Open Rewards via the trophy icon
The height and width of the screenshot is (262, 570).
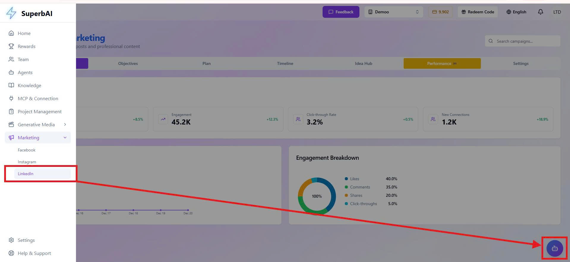(11, 46)
